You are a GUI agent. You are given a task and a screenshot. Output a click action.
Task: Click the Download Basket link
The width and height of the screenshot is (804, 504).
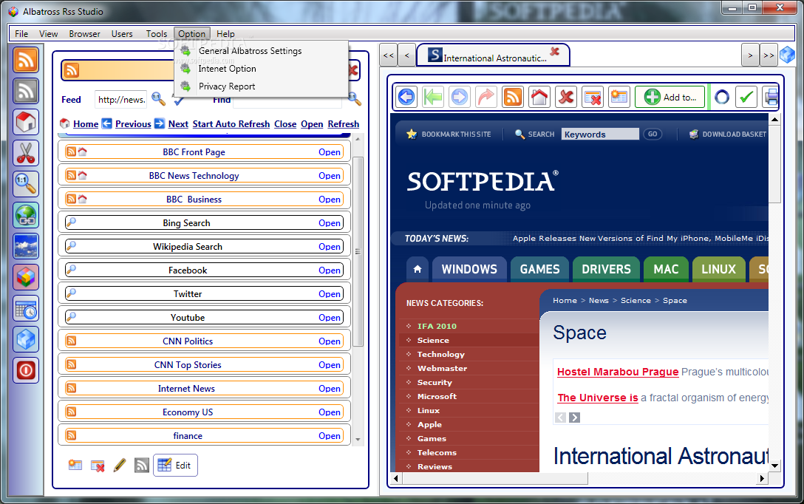pos(727,134)
